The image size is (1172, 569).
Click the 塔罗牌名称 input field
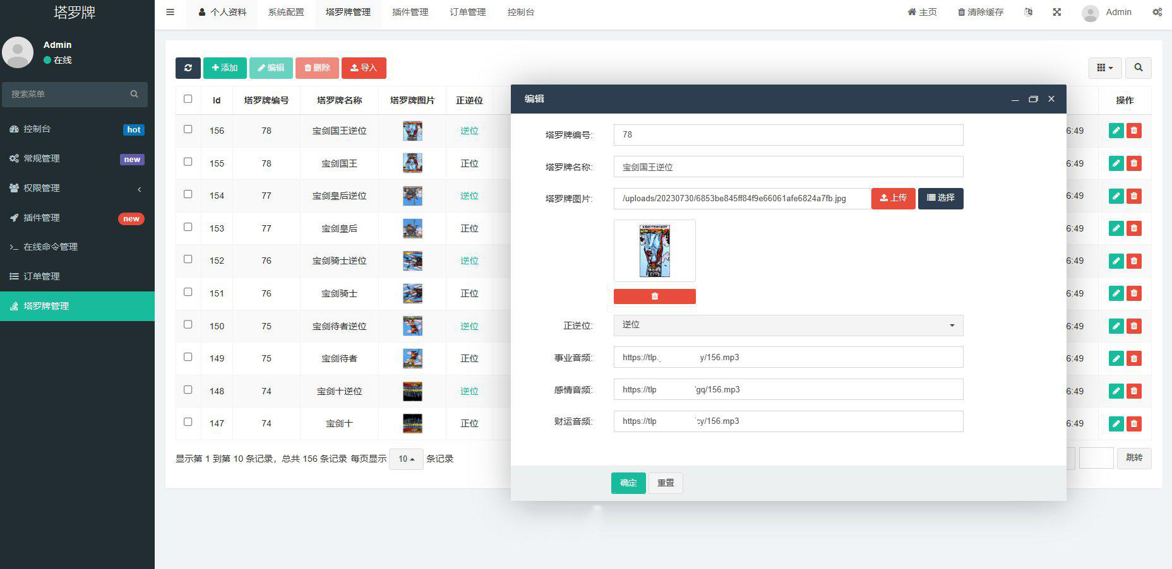(787, 167)
